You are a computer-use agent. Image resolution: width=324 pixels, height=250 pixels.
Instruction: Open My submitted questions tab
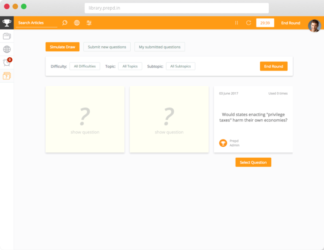point(159,47)
